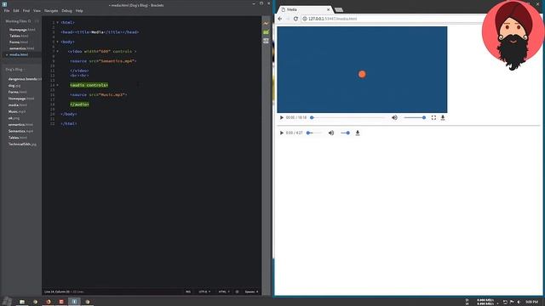Play the video in the browser

click(282, 117)
